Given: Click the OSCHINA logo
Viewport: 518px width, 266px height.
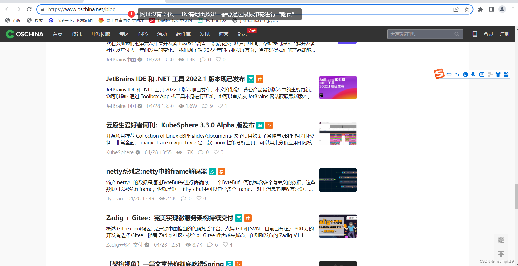Looking at the screenshot, I should tap(25, 34).
